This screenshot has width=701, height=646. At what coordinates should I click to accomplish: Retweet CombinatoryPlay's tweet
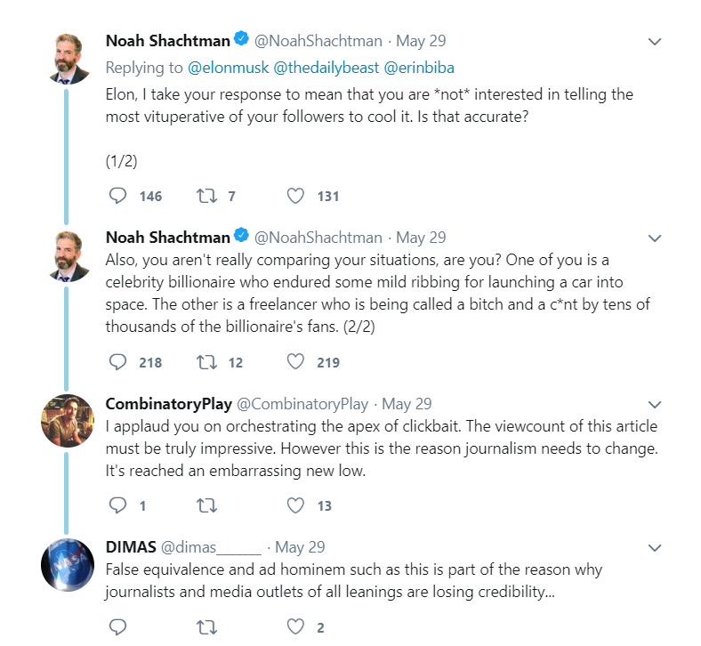click(x=206, y=505)
